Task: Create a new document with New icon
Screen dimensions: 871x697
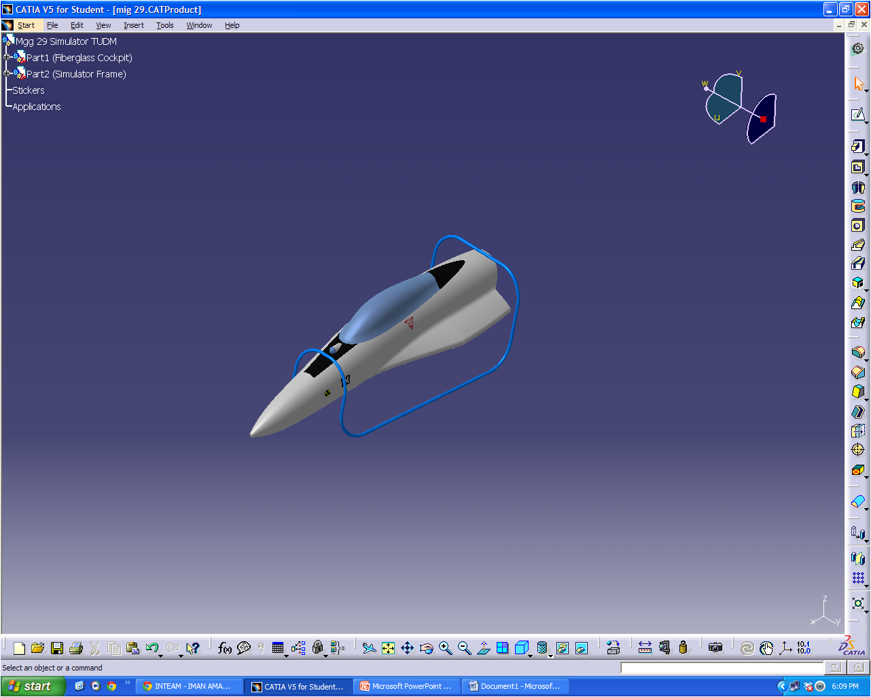Action: 19,648
